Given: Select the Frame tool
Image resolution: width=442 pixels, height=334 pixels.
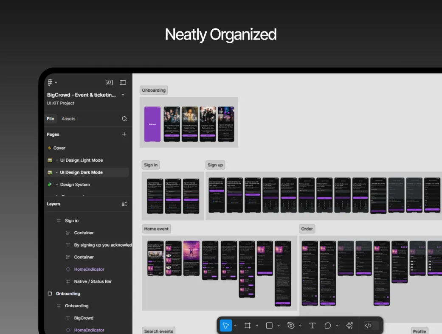Looking at the screenshot, I should tap(248, 326).
